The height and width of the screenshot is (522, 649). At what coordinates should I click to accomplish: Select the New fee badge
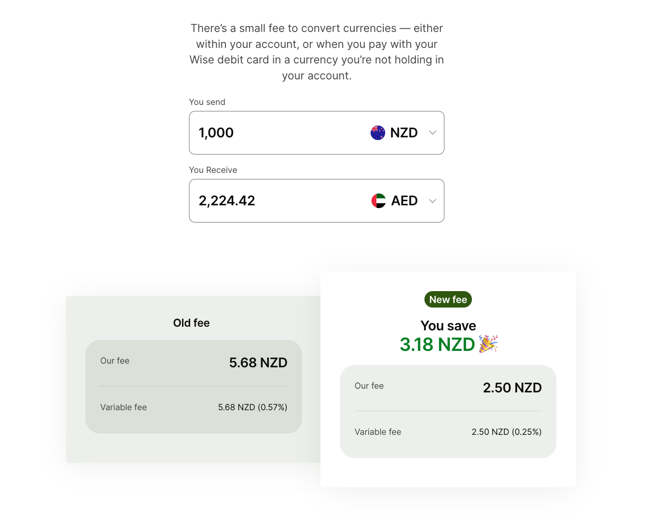point(448,299)
